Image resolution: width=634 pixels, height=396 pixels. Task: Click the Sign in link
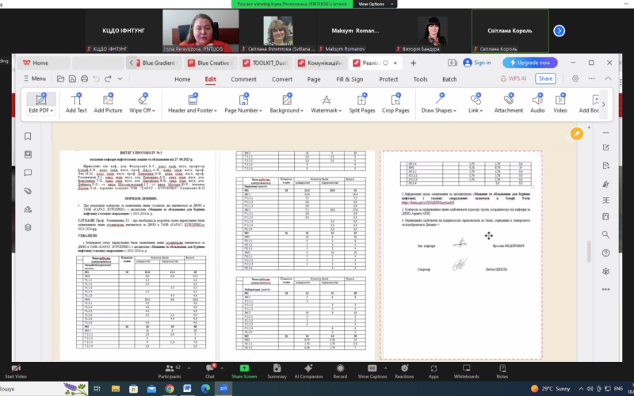point(477,63)
